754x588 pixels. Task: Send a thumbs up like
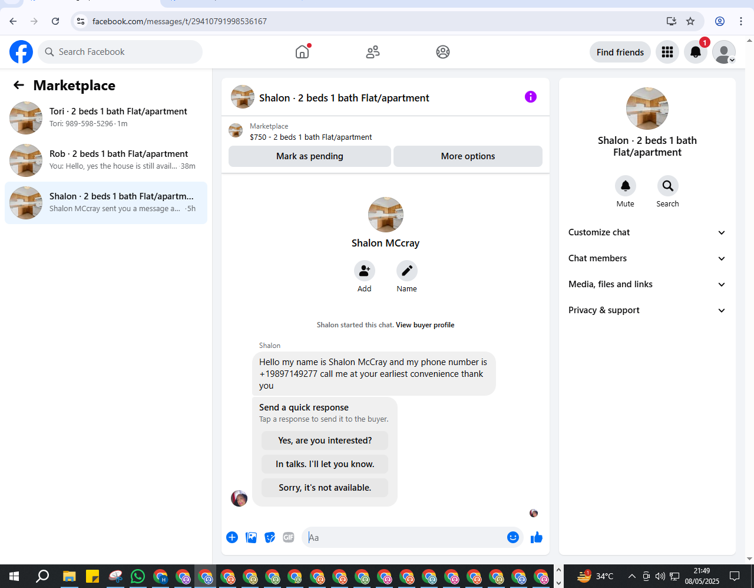[536, 537]
